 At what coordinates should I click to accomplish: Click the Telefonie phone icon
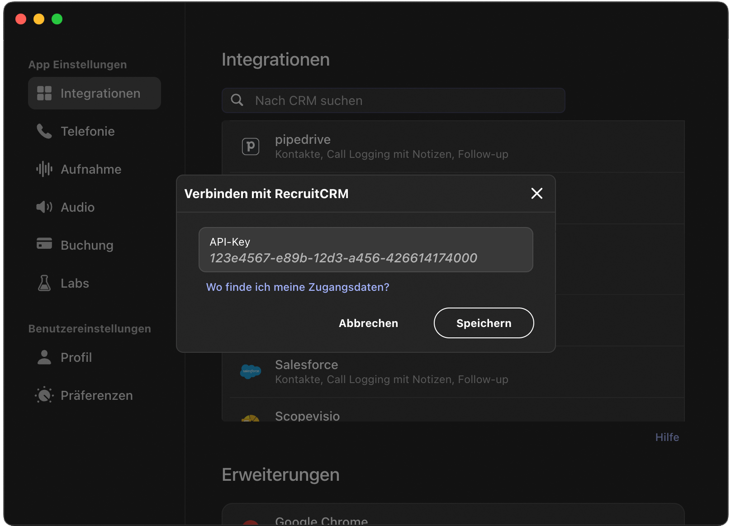point(44,131)
